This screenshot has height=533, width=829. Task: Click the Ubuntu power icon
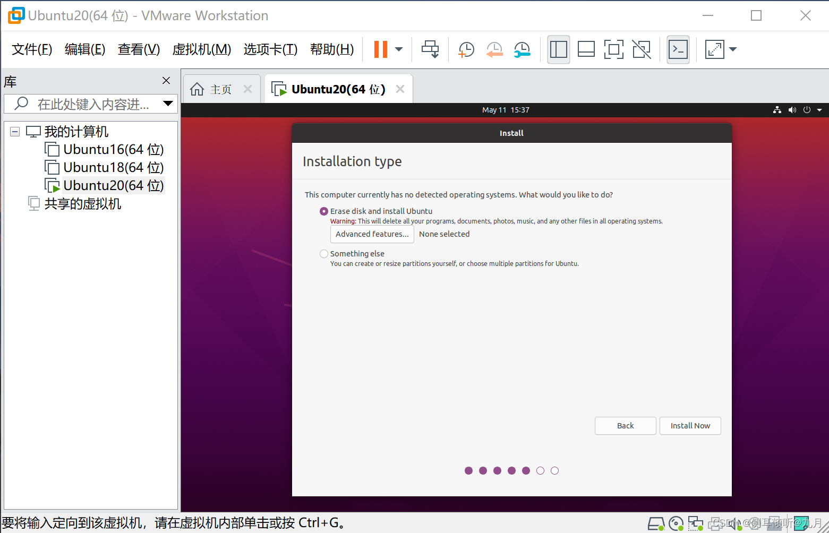coord(807,110)
